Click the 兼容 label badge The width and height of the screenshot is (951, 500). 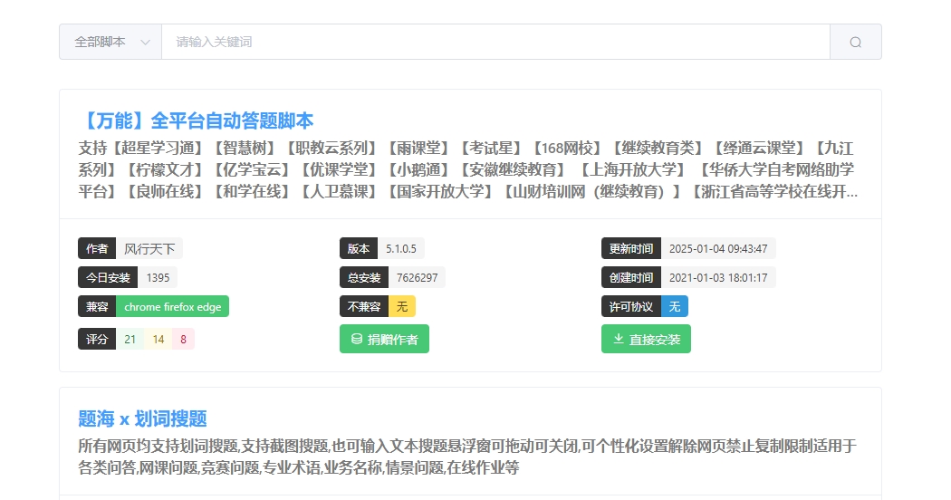pos(97,307)
